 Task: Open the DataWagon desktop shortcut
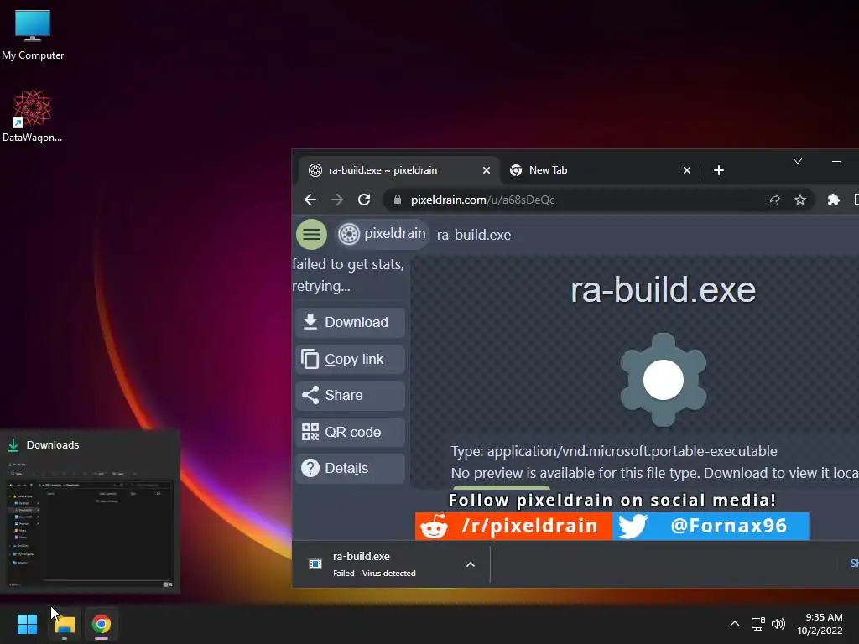pos(33,116)
